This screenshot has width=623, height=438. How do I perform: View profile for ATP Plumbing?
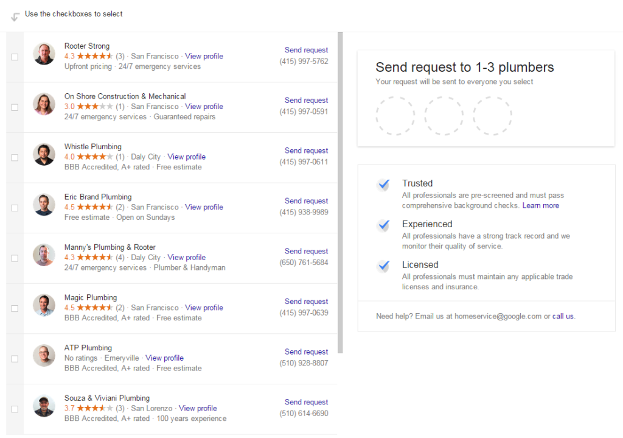(x=164, y=358)
